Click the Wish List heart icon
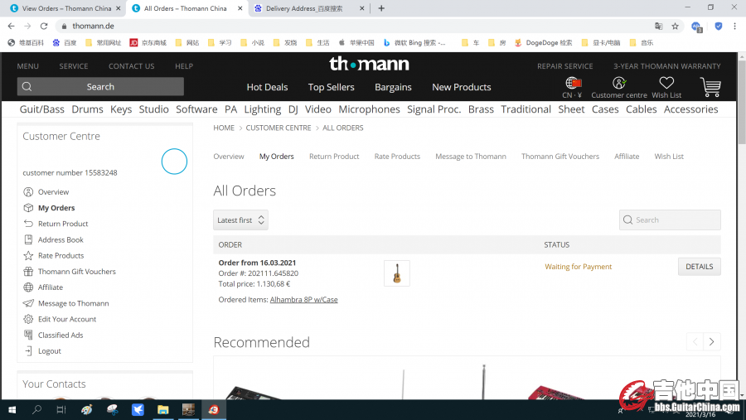Viewport: 746px width, 420px height. pyautogui.click(x=666, y=83)
